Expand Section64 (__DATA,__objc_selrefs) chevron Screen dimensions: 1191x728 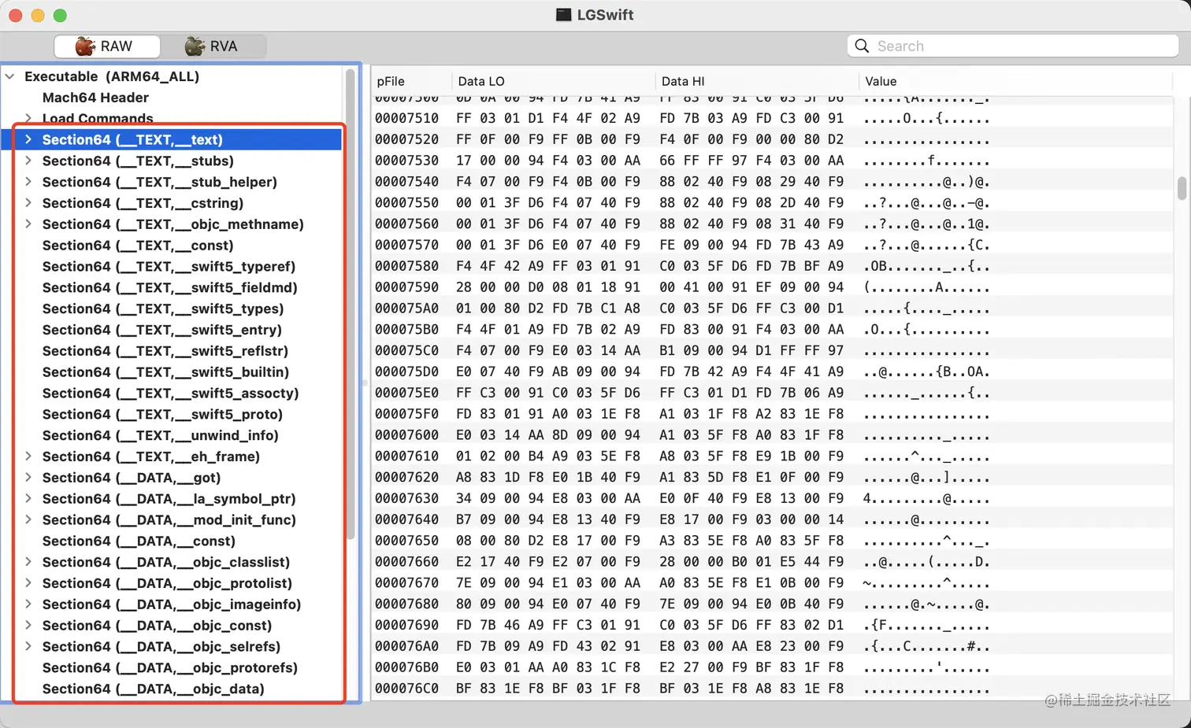pyautogui.click(x=28, y=647)
